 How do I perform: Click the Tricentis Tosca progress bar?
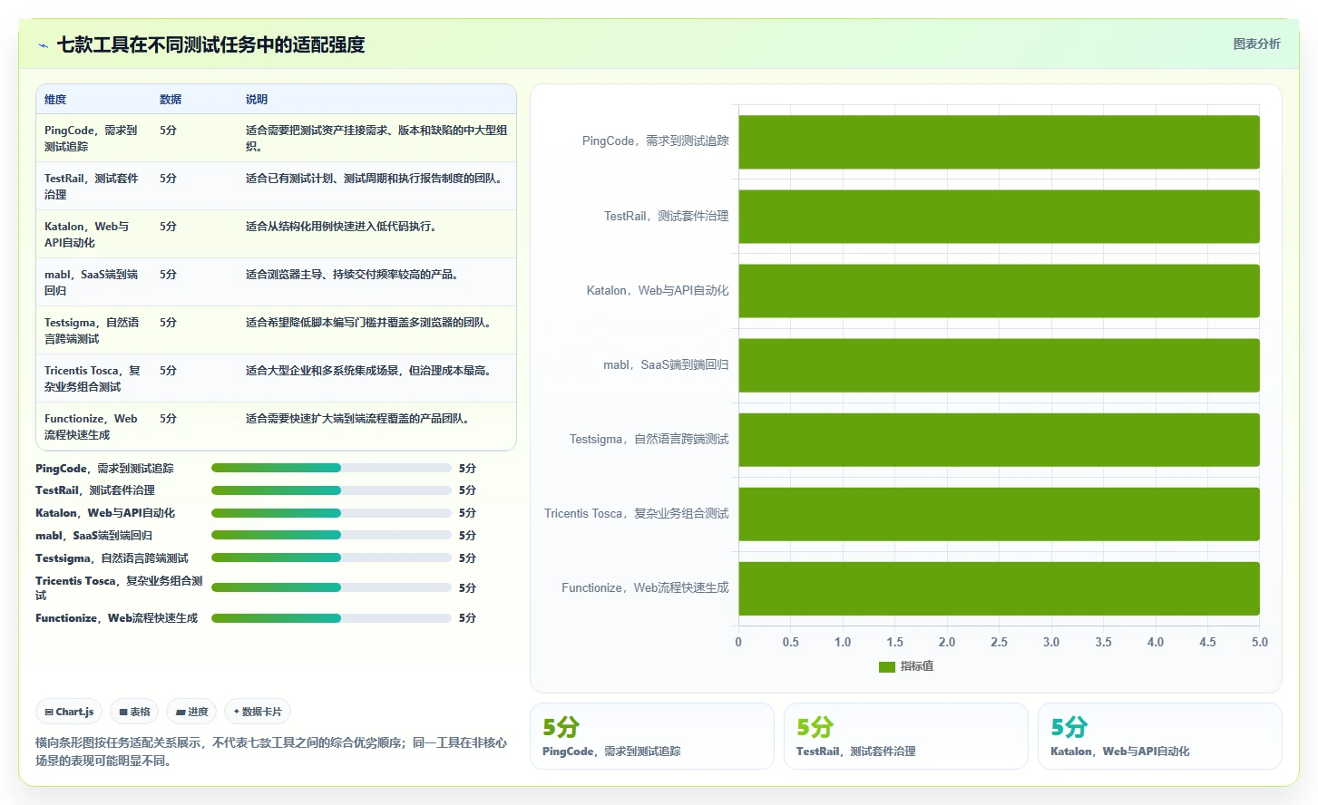tap(331, 587)
